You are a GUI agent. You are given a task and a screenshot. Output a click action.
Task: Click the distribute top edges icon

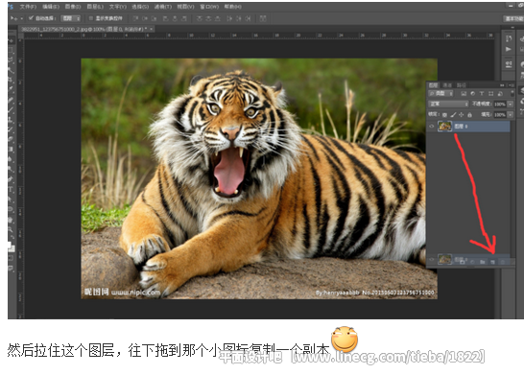[x=200, y=18]
